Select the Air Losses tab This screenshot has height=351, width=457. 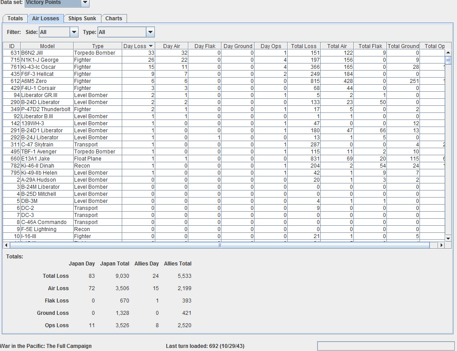tap(45, 19)
